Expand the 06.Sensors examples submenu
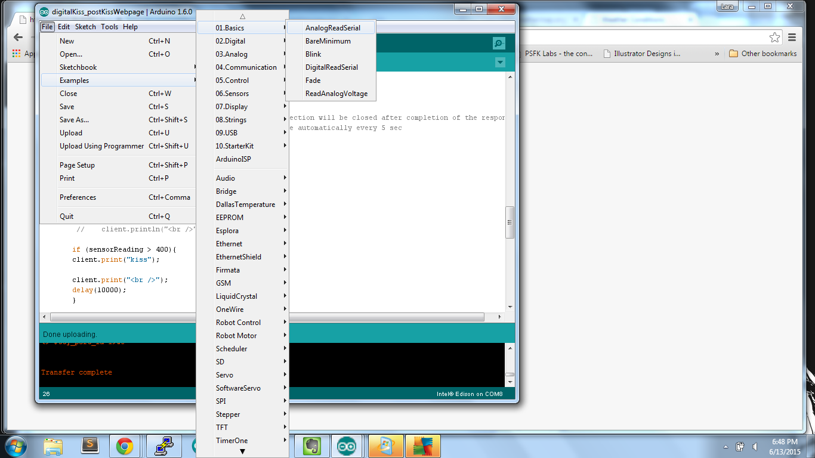This screenshot has width=815, height=458. coord(243,94)
